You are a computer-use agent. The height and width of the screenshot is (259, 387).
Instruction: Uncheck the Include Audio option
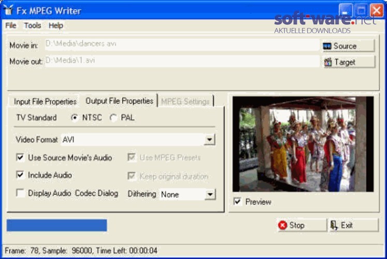(x=20, y=175)
